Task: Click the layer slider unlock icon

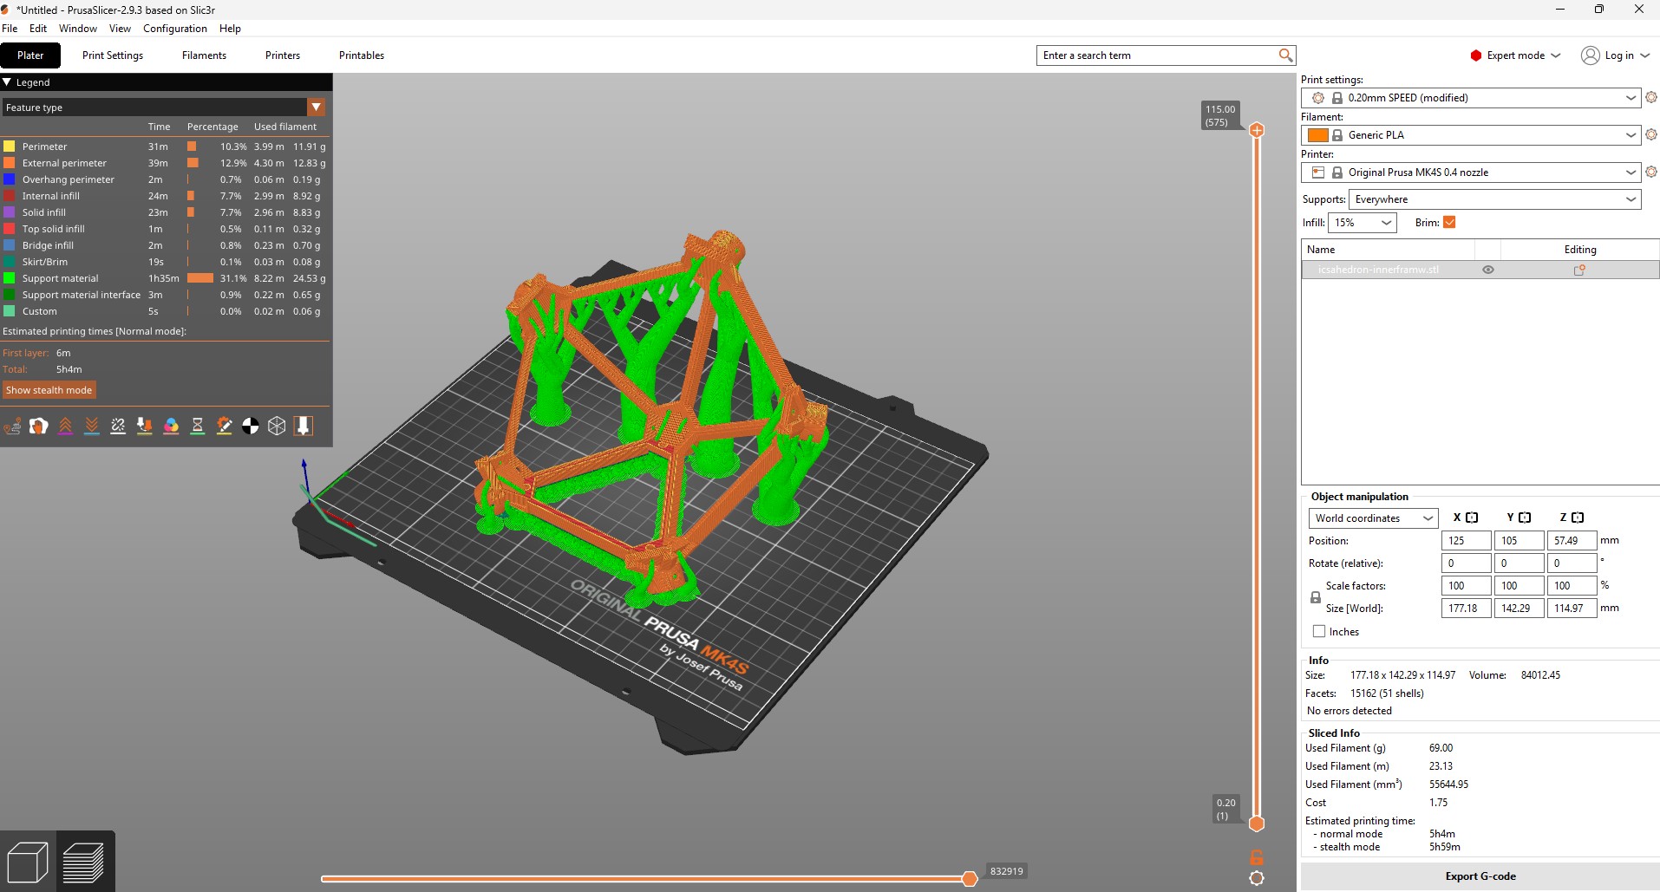Action: point(1256,857)
